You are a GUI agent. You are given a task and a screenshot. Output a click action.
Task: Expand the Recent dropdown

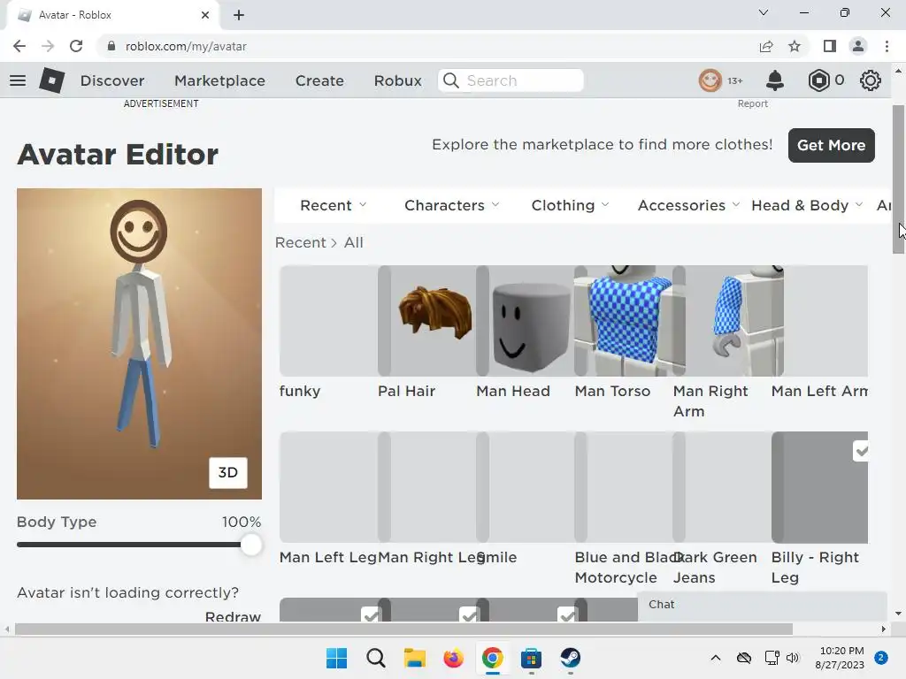[334, 205]
